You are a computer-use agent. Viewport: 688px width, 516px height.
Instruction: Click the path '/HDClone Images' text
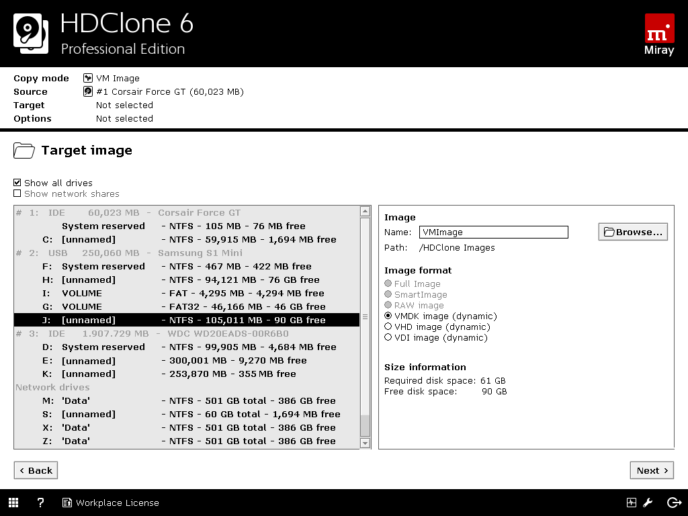tap(457, 247)
